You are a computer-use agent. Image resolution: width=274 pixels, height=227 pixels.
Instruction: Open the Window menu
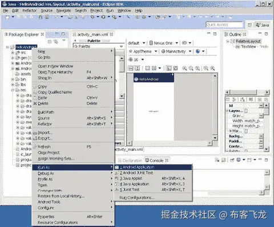124,11
